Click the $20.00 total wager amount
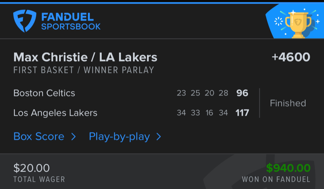Screen dimensions: 324x189 [x=32, y=168]
